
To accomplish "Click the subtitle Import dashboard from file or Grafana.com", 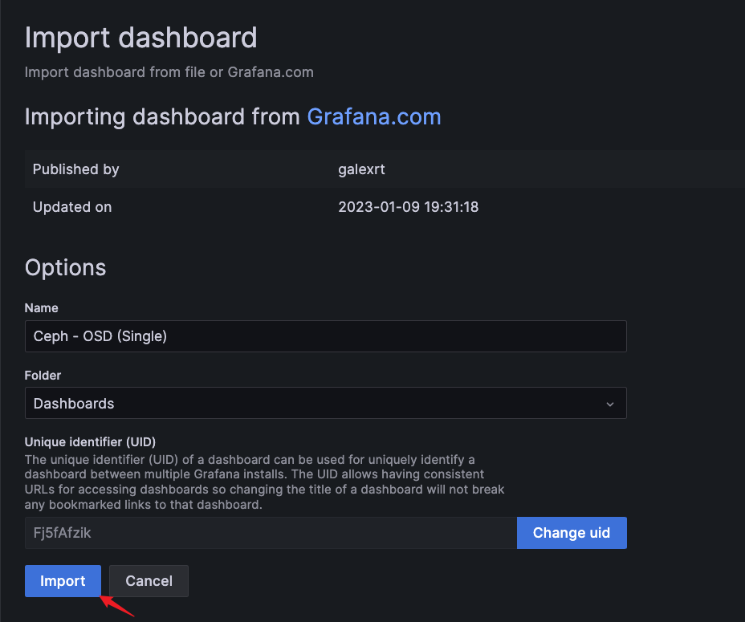I will [169, 72].
